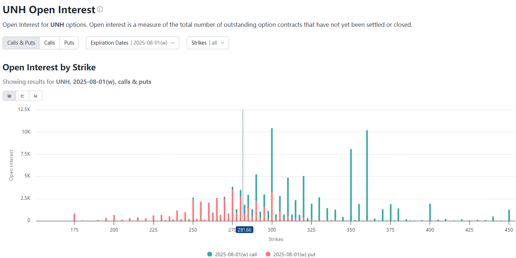Toggle the 2025-08-01(w) put legend entry
The width and height of the screenshot is (516, 258).
pos(290,254)
